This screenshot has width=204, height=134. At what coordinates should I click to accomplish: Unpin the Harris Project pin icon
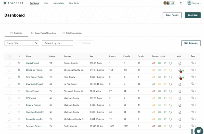click(19, 63)
